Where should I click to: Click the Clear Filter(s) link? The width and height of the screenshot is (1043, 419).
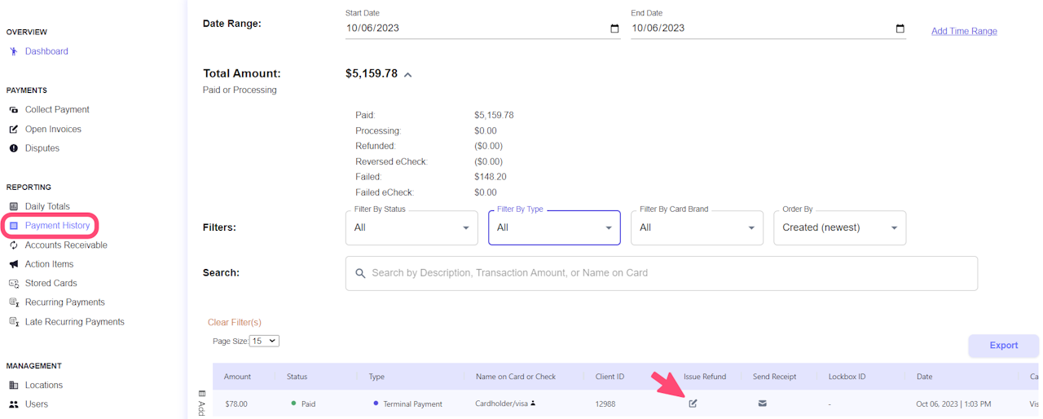pyautogui.click(x=235, y=323)
